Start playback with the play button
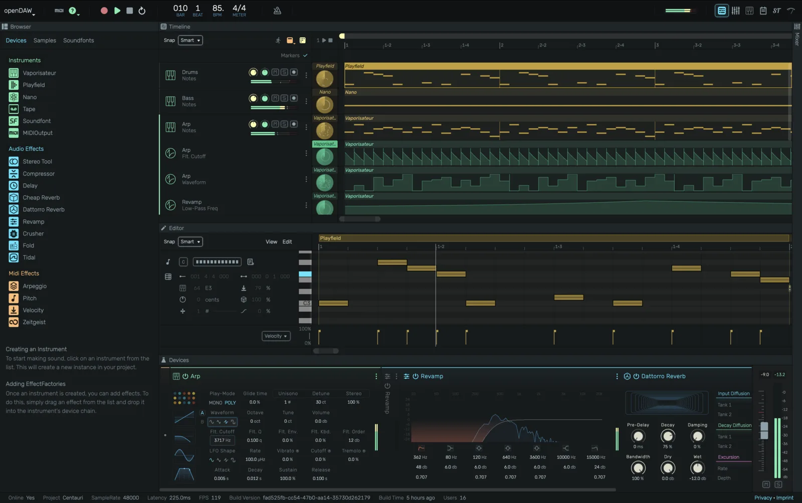The image size is (802, 503). pyautogui.click(x=117, y=11)
